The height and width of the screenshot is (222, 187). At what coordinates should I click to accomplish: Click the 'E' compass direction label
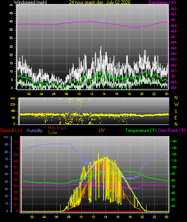176,118
